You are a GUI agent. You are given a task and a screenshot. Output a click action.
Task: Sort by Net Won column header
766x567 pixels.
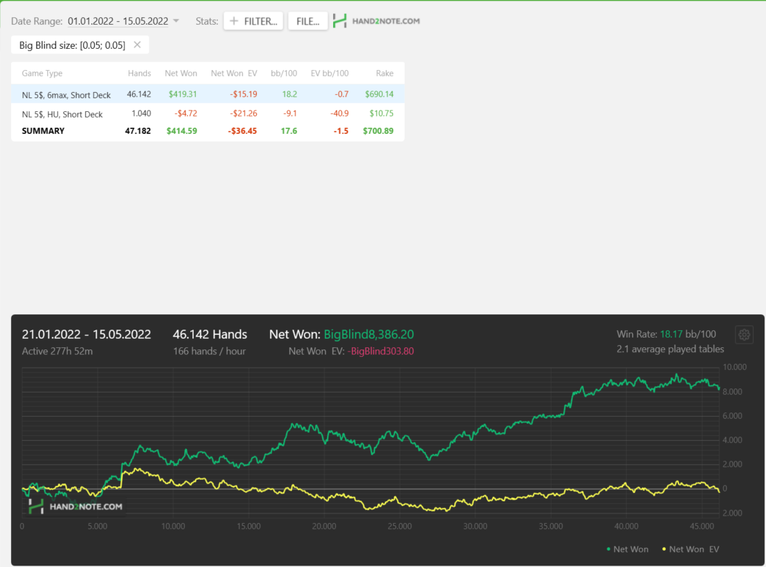tap(181, 73)
